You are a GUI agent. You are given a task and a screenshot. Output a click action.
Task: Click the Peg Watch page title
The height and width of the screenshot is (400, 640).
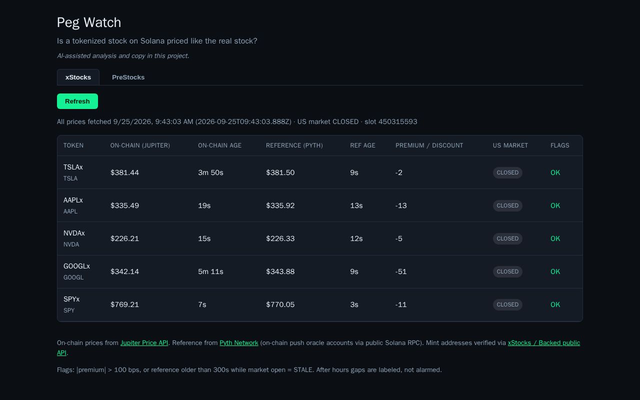click(89, 22)
